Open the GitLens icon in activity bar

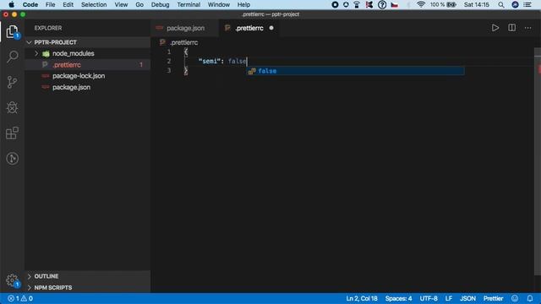(x=12, y=159)
